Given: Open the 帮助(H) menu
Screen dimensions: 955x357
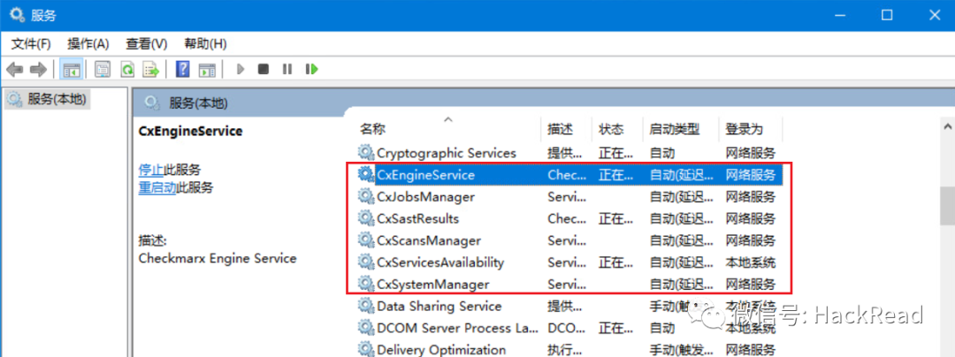Looking at the screenshot, I should click(205, 44).
